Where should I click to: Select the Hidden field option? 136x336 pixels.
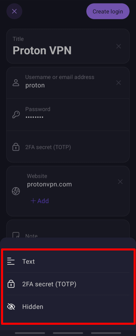click(68, 307)
